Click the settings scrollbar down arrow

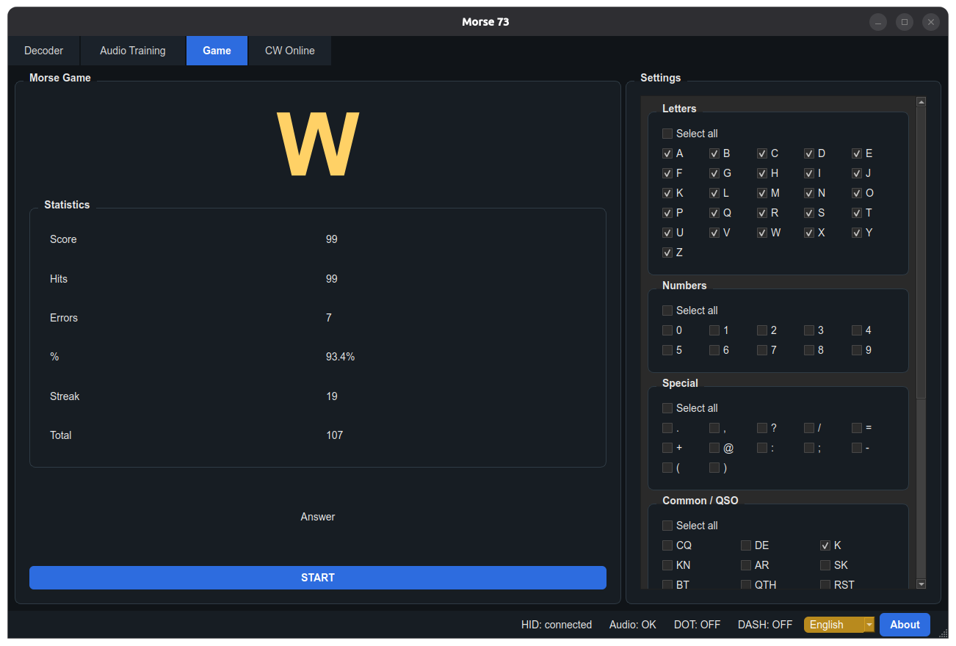coord(921,584)
